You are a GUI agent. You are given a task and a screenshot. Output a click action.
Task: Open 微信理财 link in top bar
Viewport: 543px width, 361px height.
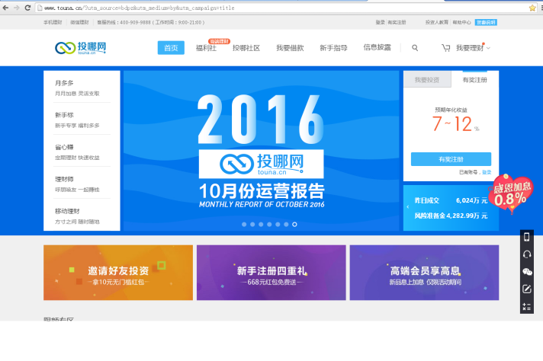(79, 22)
